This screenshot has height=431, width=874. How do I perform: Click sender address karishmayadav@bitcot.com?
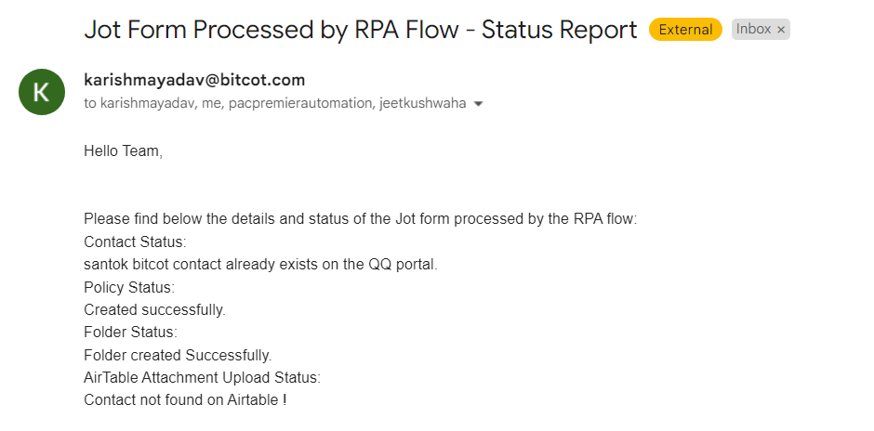[194, 80]
